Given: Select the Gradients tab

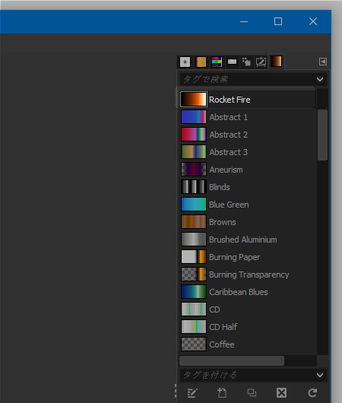Looking at the screenshot, I should pos(276,62).
